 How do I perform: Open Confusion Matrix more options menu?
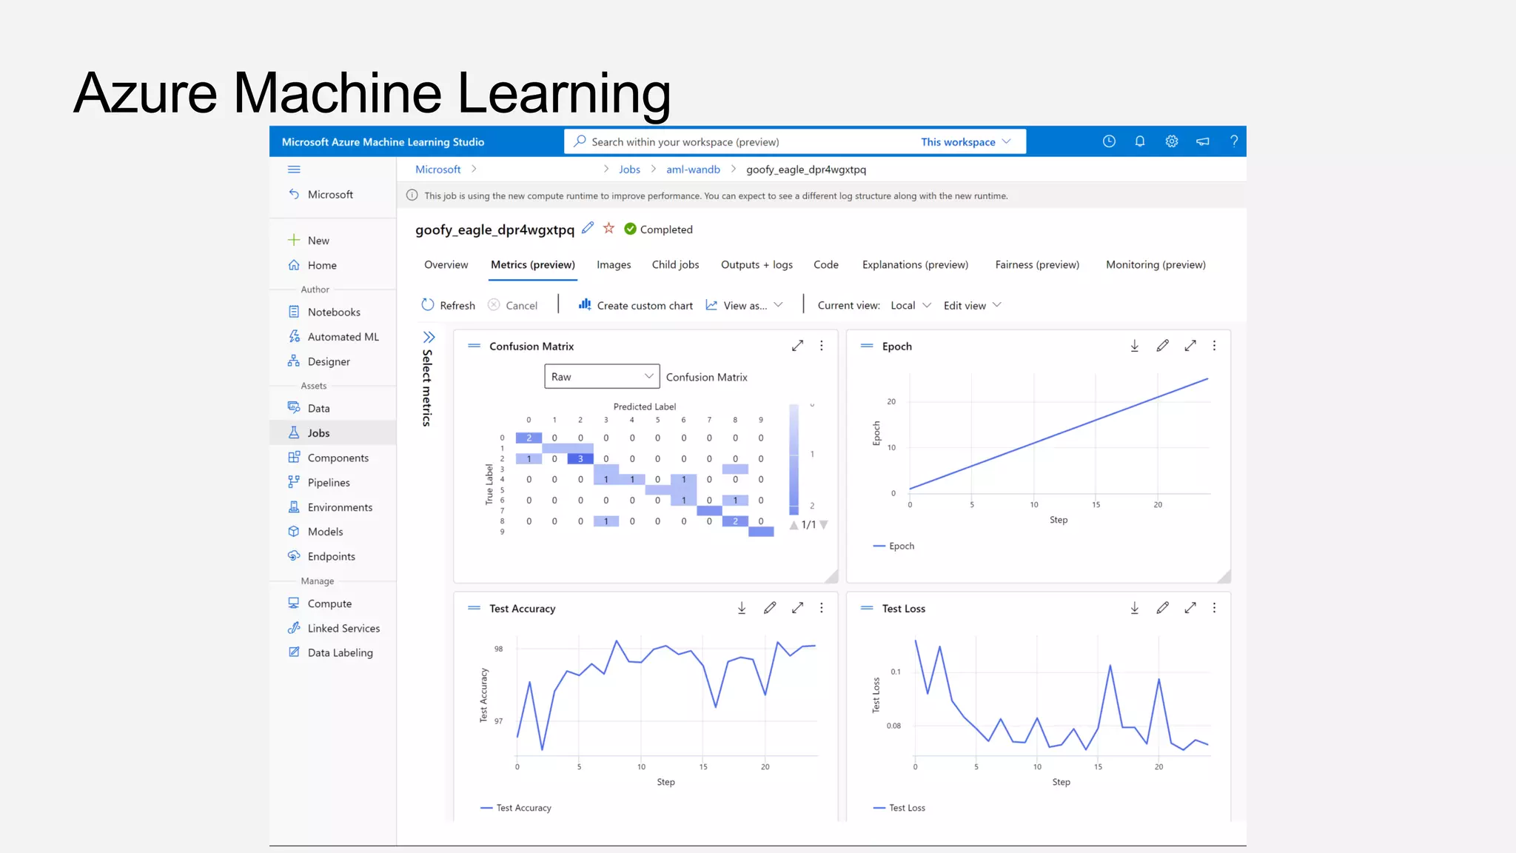(x=822, y=346)
